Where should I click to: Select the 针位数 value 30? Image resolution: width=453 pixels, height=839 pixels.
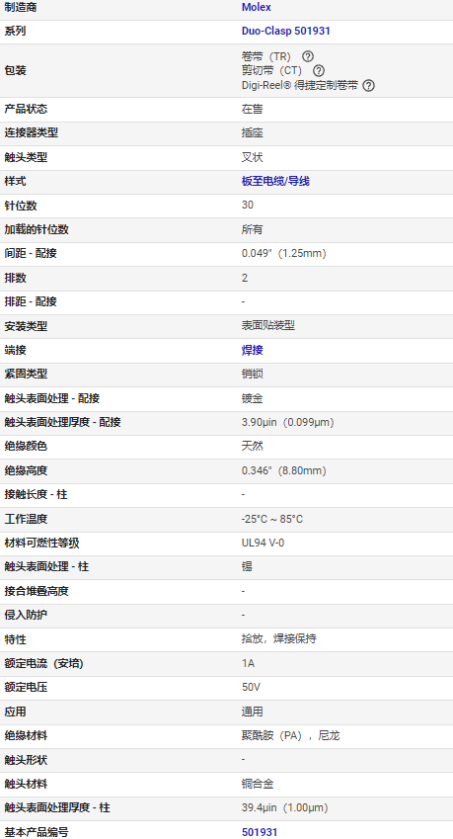(248, 205)
